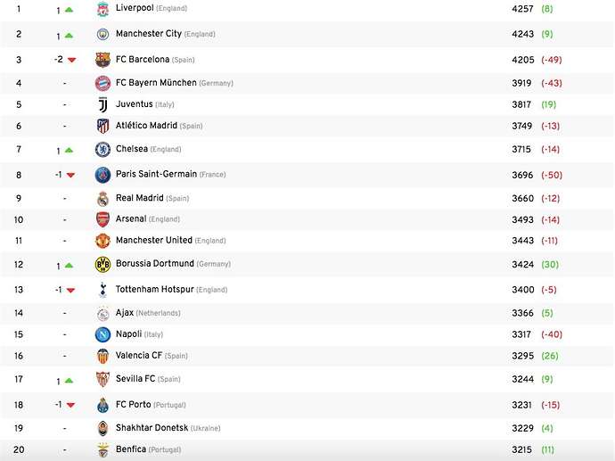Screen dimensions: 615x461
Task: Click the FC Bayern München logo
Action: point(102,83)
